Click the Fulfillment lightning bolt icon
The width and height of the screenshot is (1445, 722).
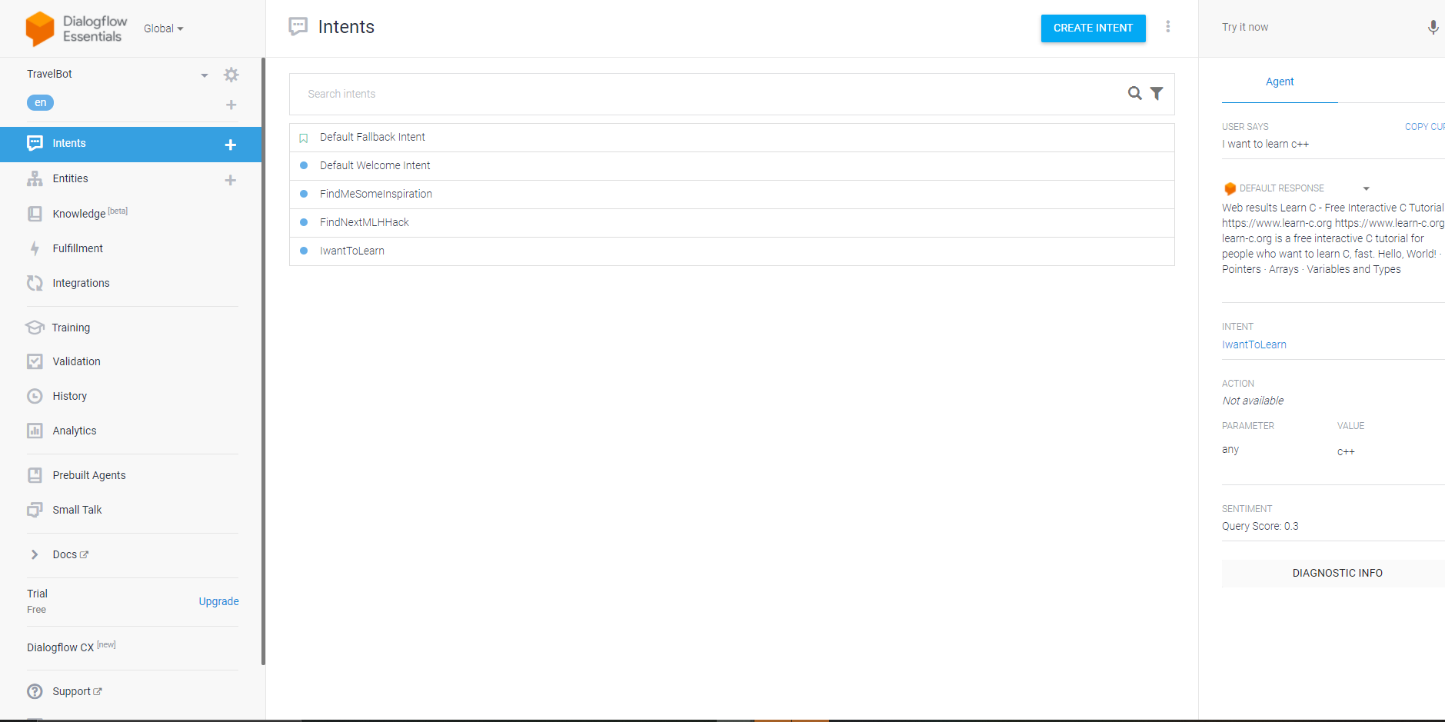click(35, 248)
